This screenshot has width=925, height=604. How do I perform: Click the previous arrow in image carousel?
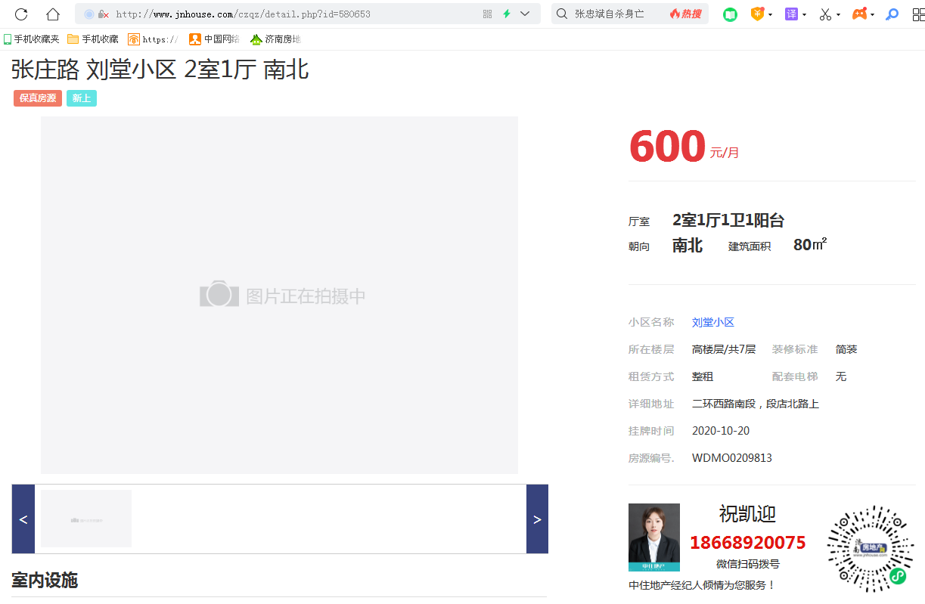pyautogui.click(x=23, y=519)
